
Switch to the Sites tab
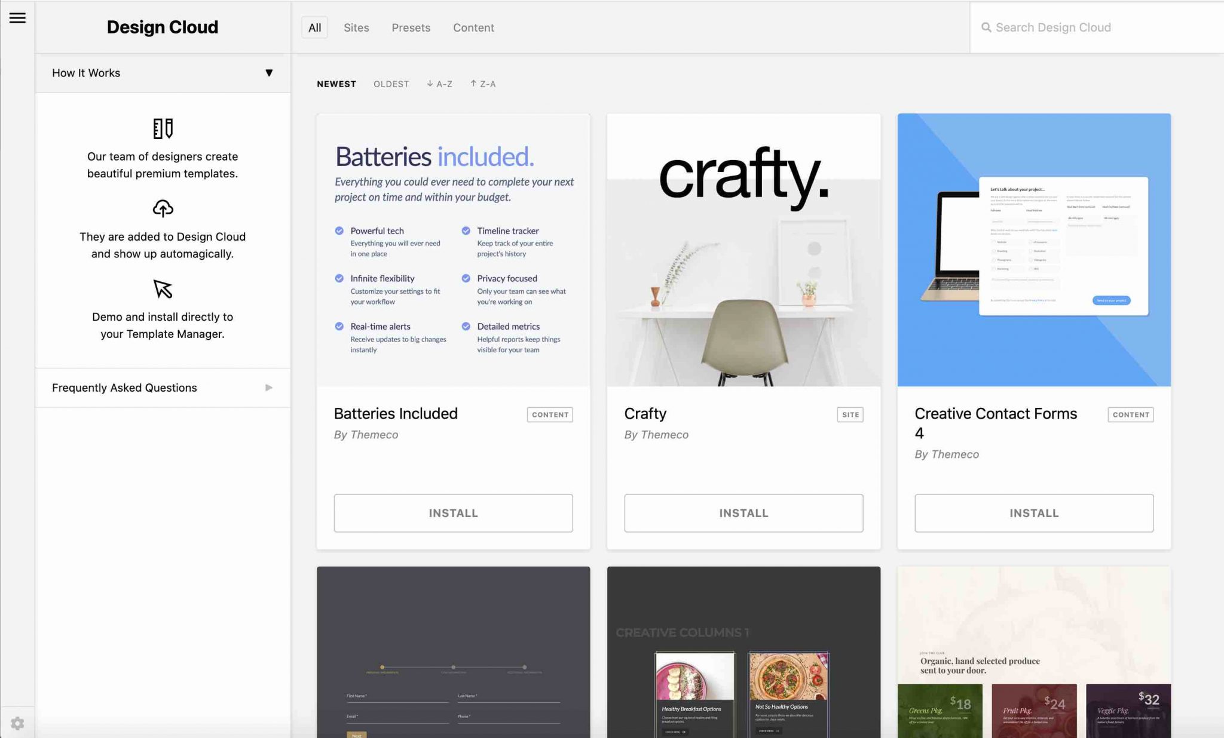(x=356, y=27)
